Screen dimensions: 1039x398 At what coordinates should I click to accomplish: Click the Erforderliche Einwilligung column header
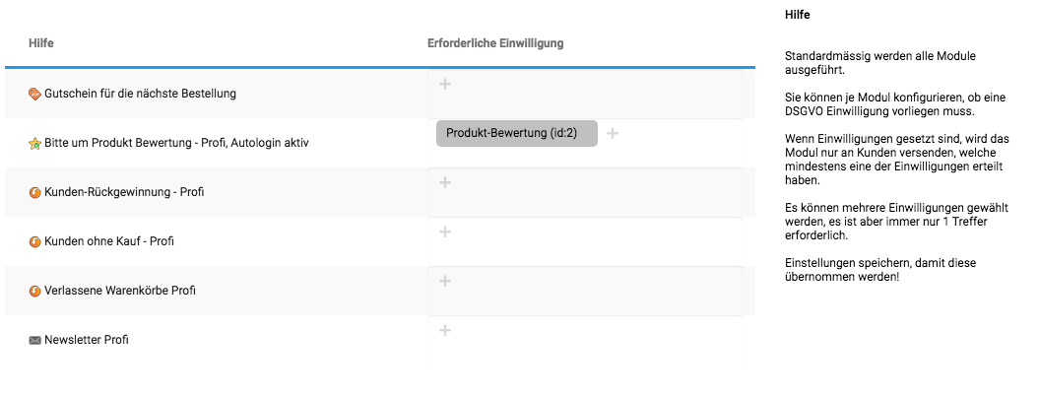pos(495,43)
